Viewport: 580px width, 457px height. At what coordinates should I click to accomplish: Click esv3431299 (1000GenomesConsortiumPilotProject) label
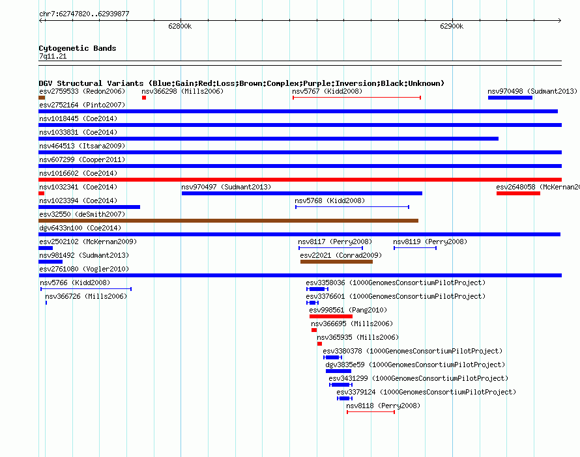click(418, 378)
